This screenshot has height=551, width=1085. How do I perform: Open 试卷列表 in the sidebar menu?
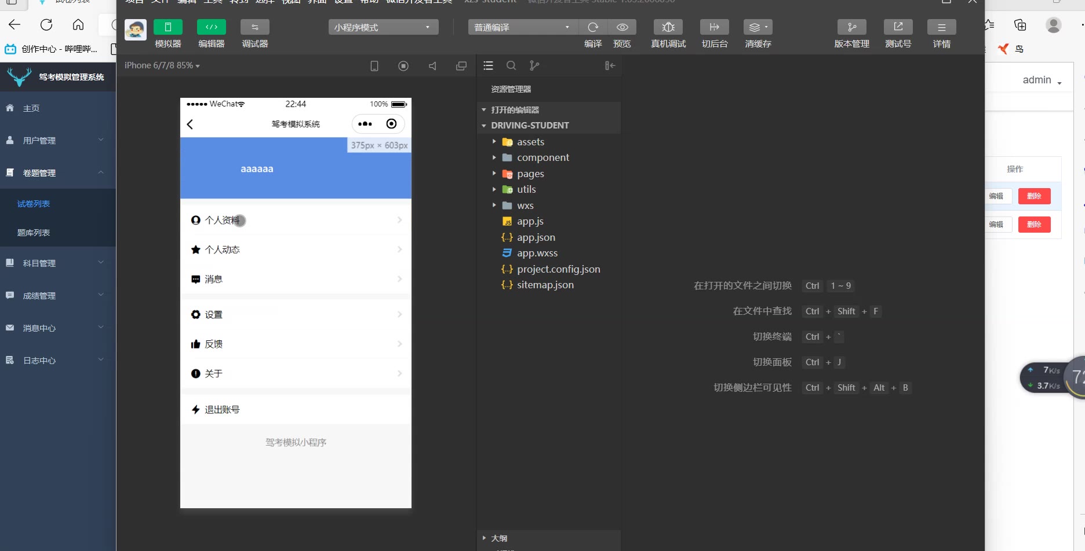coord(34,204)
